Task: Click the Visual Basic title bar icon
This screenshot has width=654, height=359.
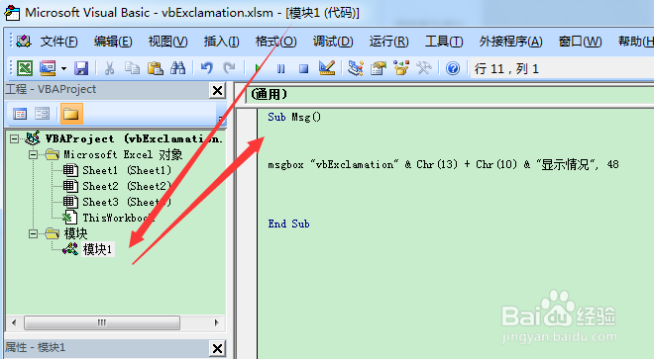Action: coord(12,13)
